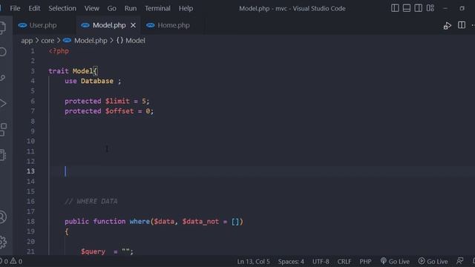This screenshot has height=267, width=475.
Task: Click breadcrumb 'Model.php'
Action: pos(91,41)
